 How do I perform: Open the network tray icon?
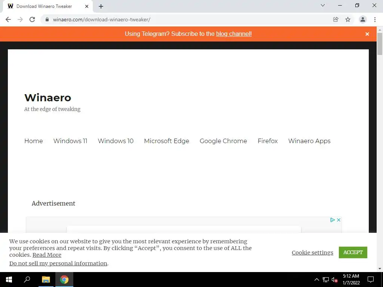[326, 280]
